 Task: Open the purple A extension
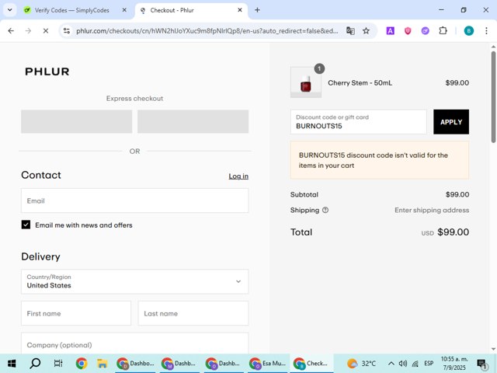pyautogui.click(x=390, y=31)
